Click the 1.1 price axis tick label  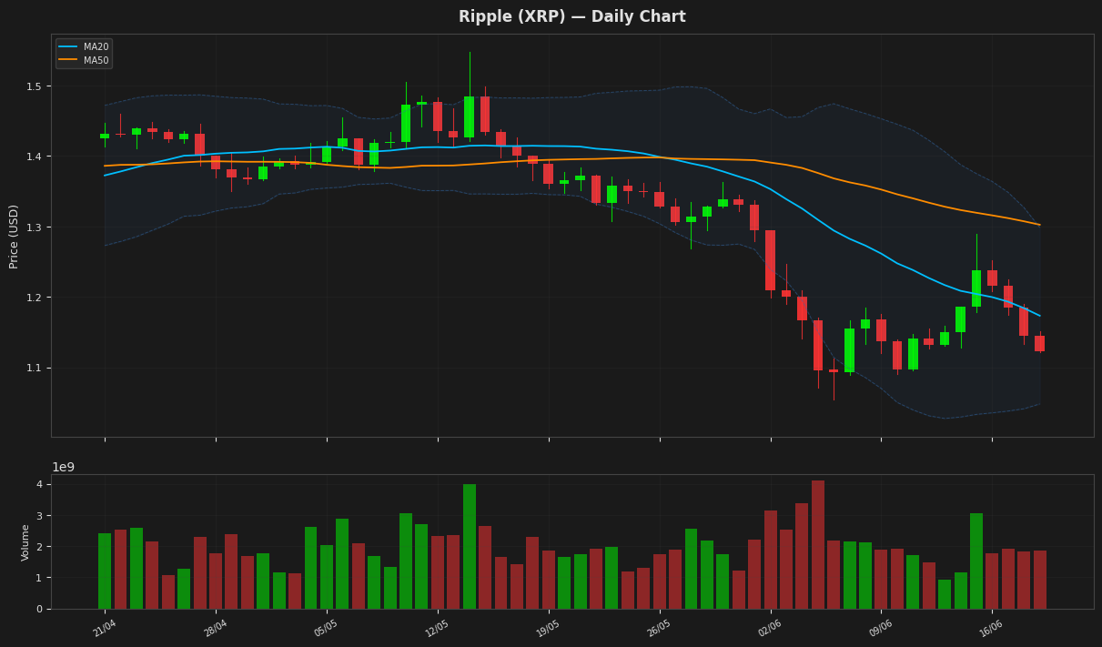(x=34, y=368)
